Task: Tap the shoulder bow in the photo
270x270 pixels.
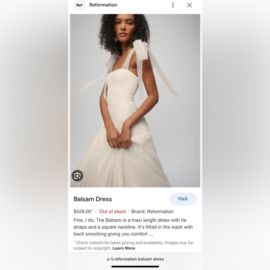Action: click(141, 50)
